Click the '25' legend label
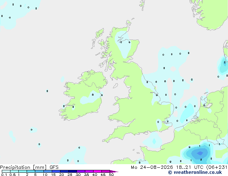This screenshot has height=176, width=228. click(70, 175)
